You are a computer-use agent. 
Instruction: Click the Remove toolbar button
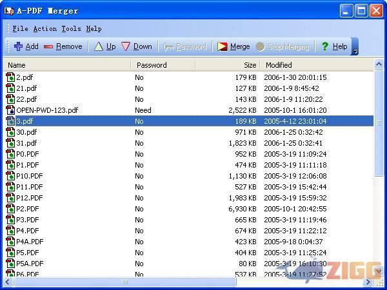coord(63,46)
